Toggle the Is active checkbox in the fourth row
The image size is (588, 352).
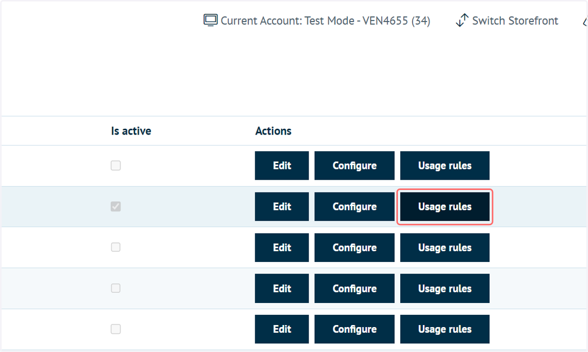click(116, 288)
